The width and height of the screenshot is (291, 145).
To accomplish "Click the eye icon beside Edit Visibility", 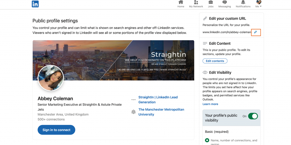I will (x=205, y=72).
